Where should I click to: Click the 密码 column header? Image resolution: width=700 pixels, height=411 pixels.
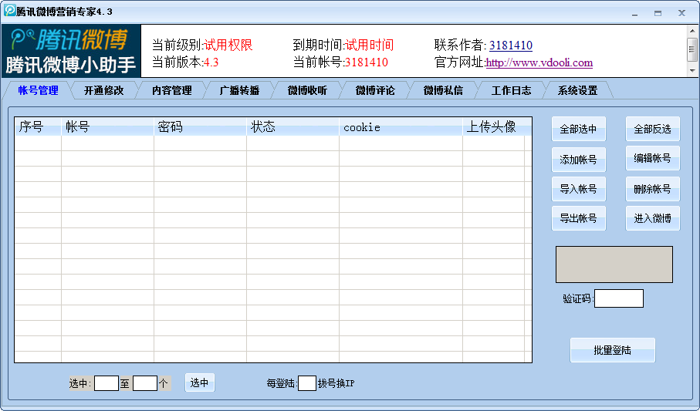click(200, 126)
